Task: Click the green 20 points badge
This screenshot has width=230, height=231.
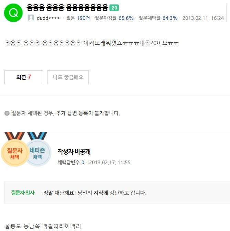Action: pos(114,8)
